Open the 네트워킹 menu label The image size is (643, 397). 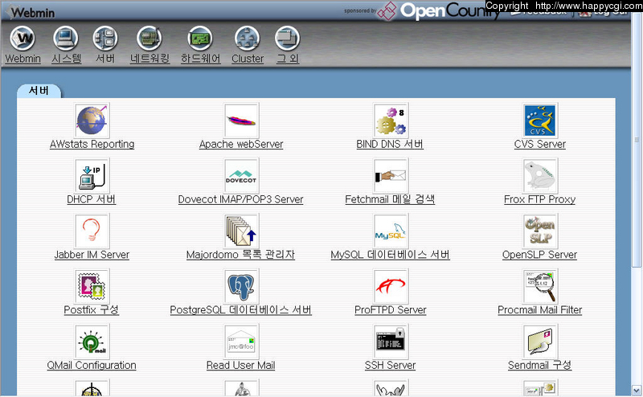tap(149, 59)
